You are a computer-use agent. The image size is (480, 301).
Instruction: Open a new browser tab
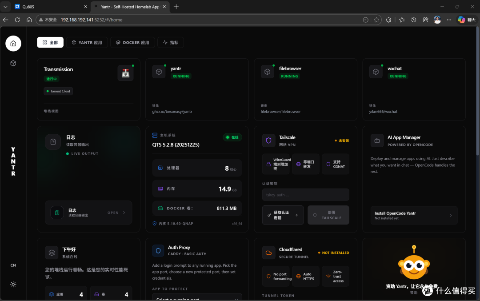[176, 7]
